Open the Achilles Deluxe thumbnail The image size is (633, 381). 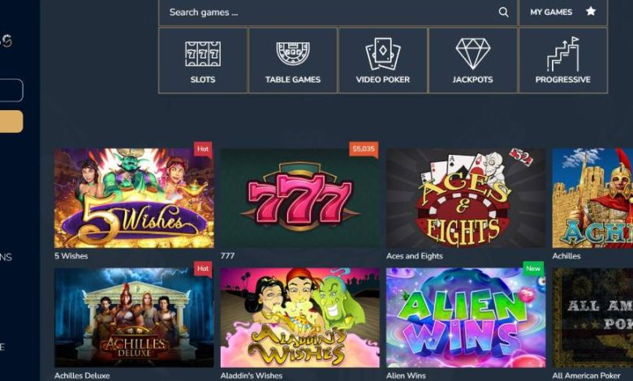(134, 318)
